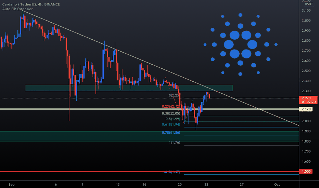The height and width of the screenshot is (188, 319).
Task: Click the red 1.500 price tag
Action: 306,172
